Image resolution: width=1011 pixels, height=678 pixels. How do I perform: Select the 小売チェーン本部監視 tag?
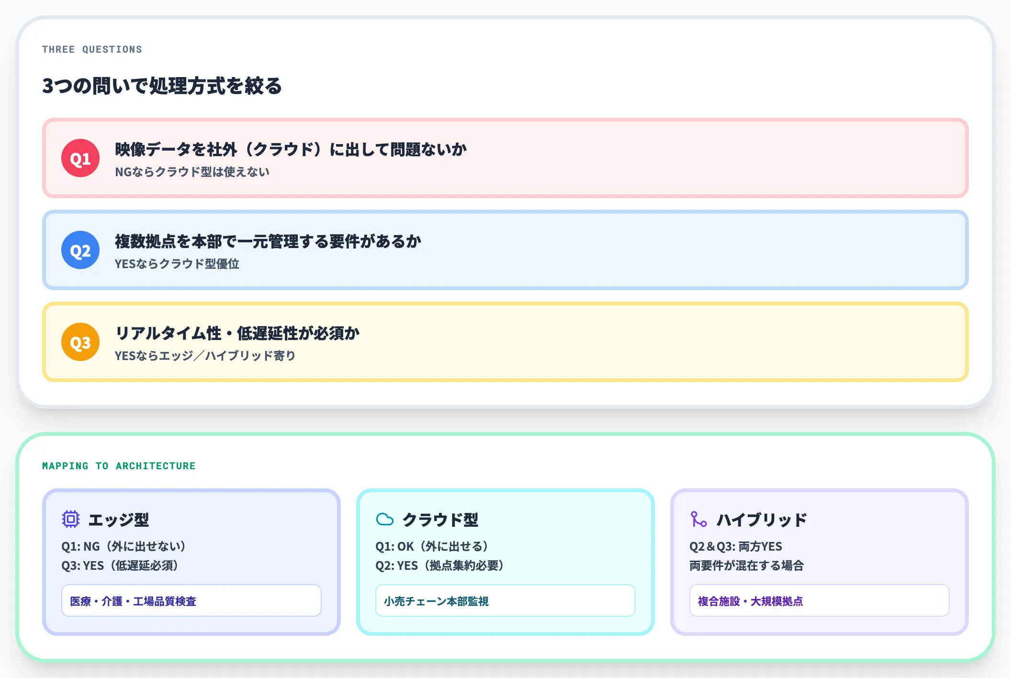click(505, 600)
